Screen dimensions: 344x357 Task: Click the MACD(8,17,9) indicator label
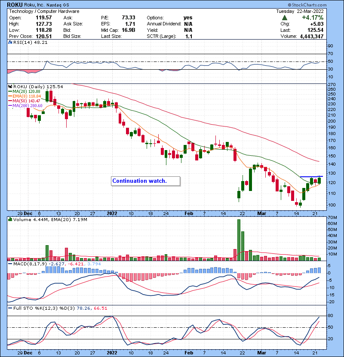[x=30, y=264]
